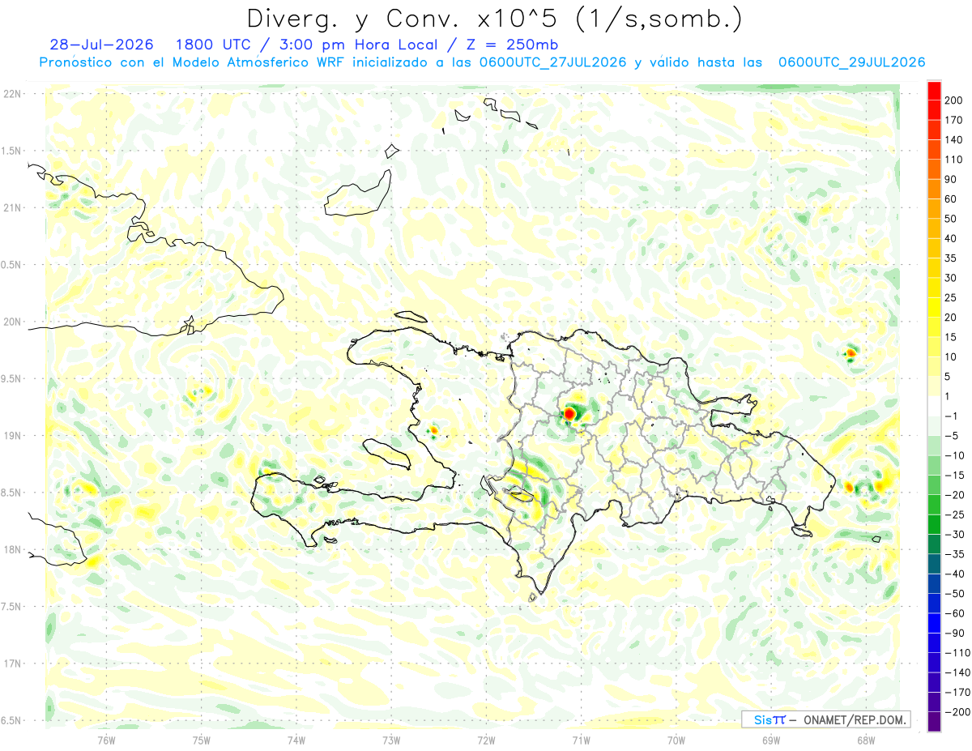Viewport: 972px width, 751px height.
Task: Click the '9.5N' latitude label
Action: pyautogui.click(x=11, y=379)
